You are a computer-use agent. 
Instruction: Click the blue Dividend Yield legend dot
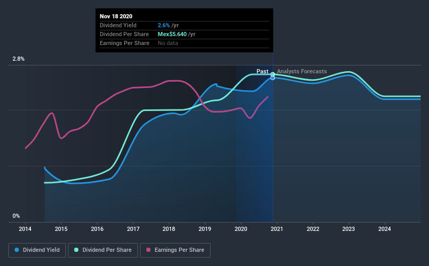[17, 250]
